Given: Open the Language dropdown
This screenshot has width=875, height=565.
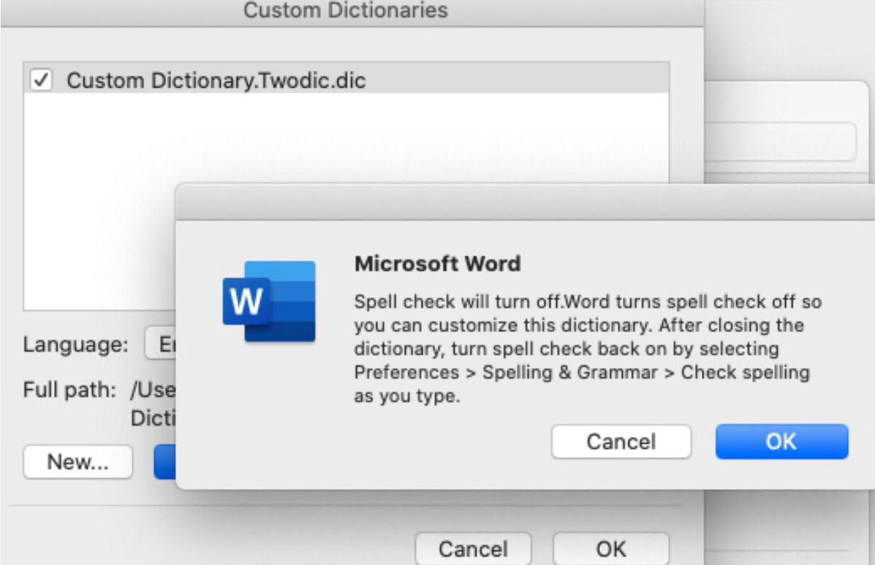Looking at the screenshot, I should 161,344.
